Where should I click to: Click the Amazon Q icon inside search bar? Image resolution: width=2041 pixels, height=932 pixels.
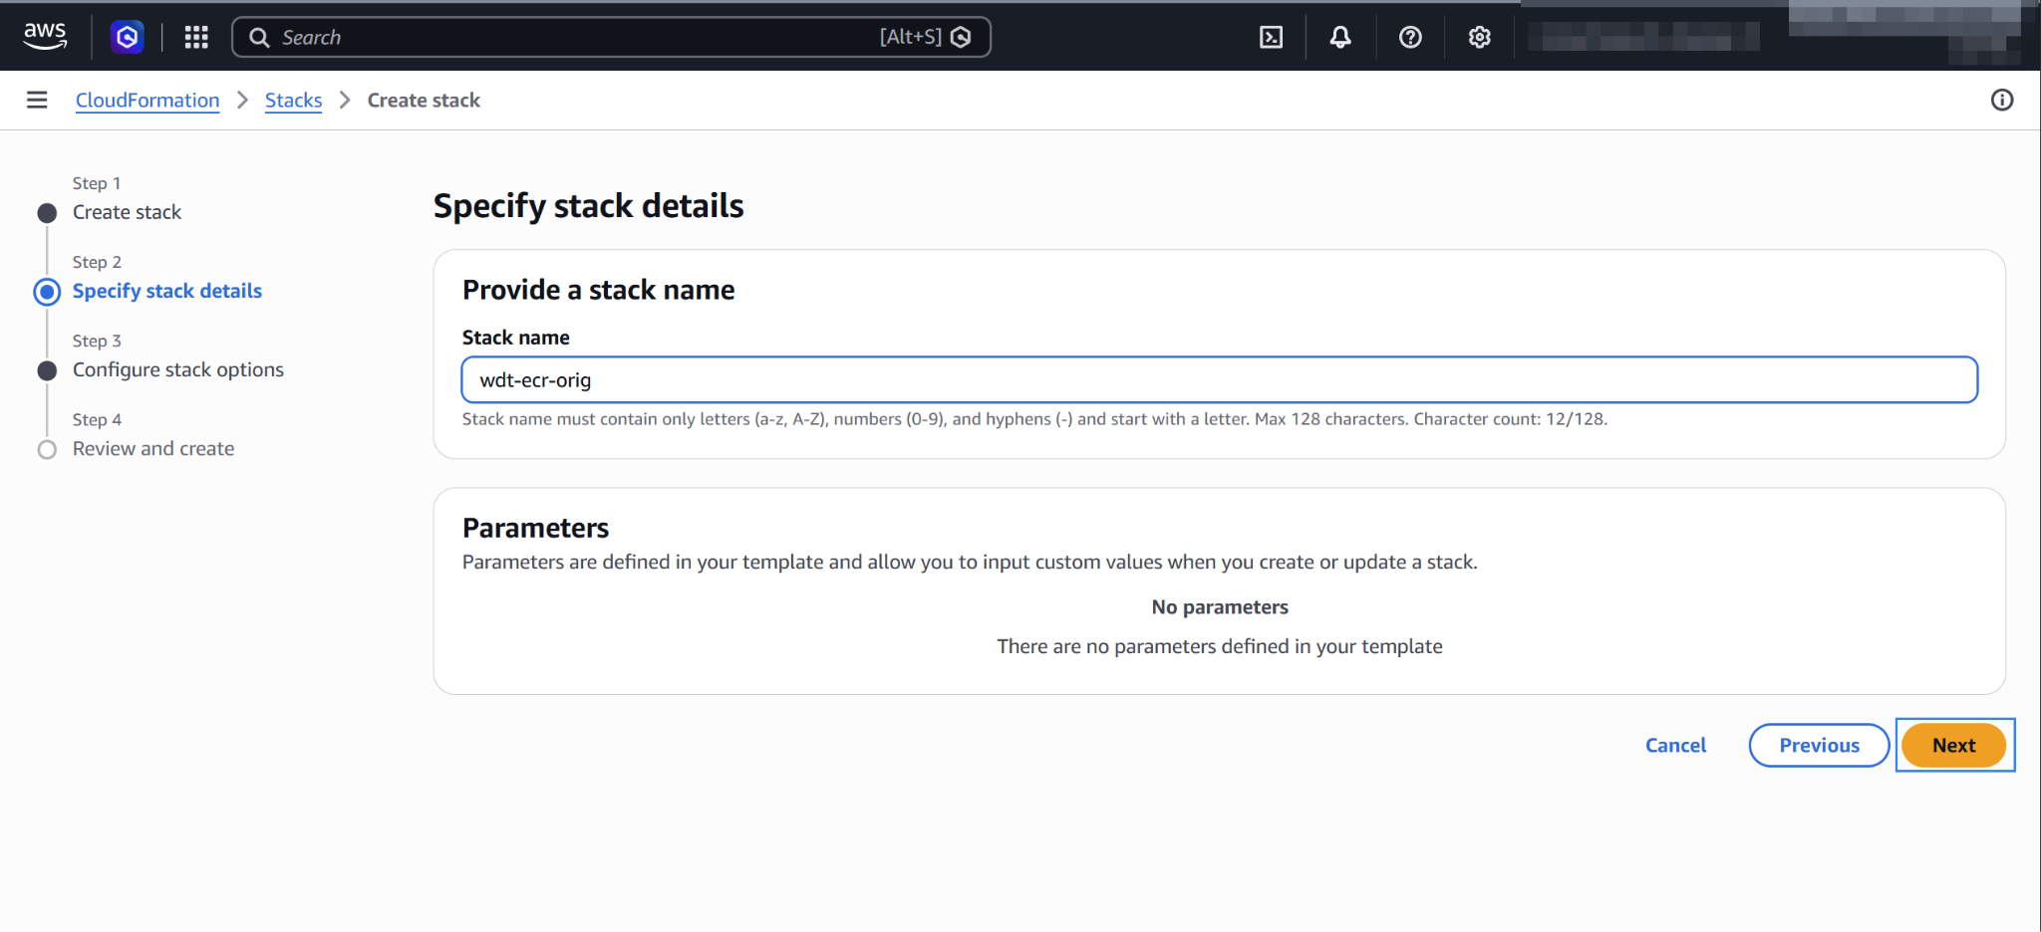tap(961, 37)
